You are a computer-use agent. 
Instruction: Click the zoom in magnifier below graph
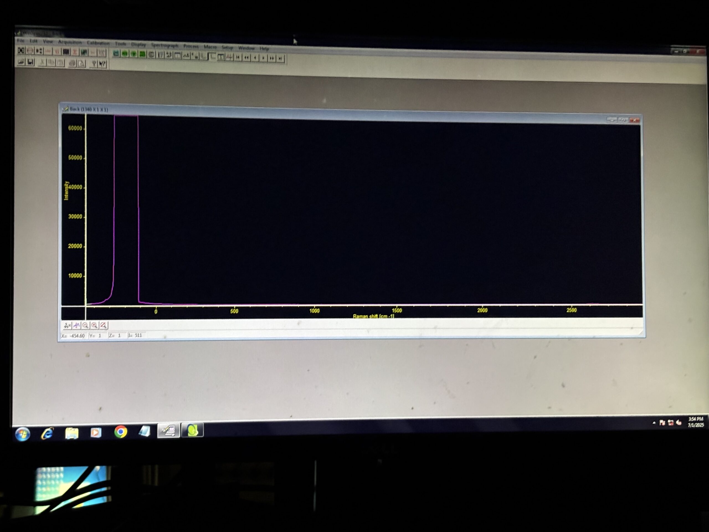pyautogui.click(x=94, y=326)
